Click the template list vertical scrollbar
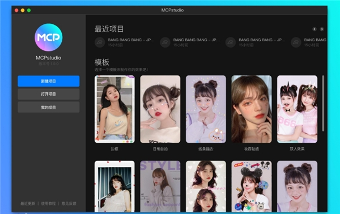340x214 pixels. (323, 103)
